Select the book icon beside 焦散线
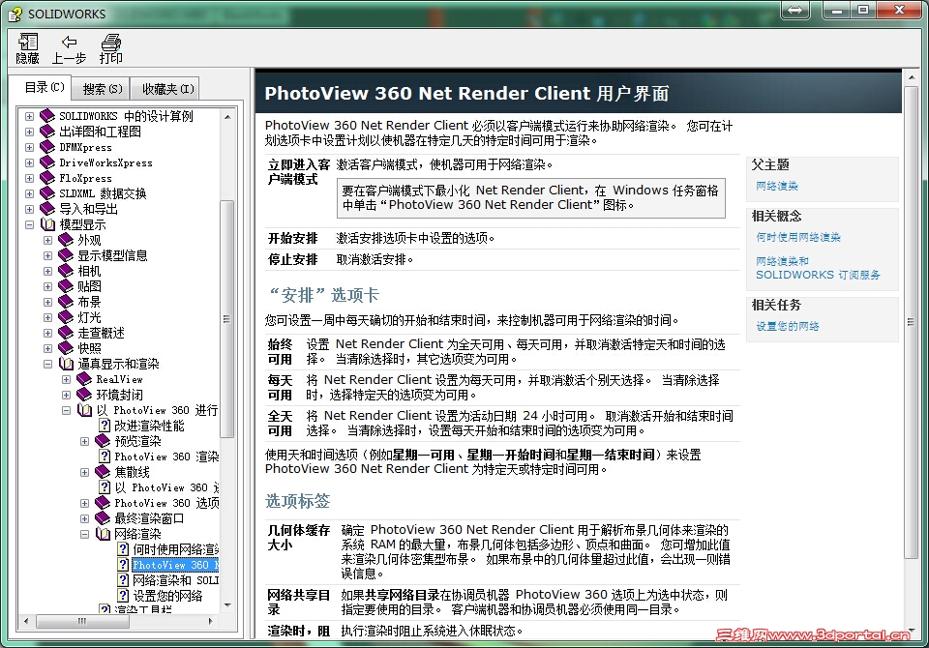The image size is (929, 648). 103,471
